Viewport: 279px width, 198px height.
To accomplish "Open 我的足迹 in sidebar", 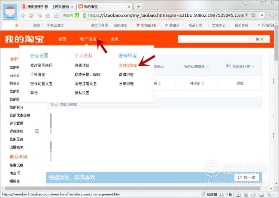I will tap(16, 139).
